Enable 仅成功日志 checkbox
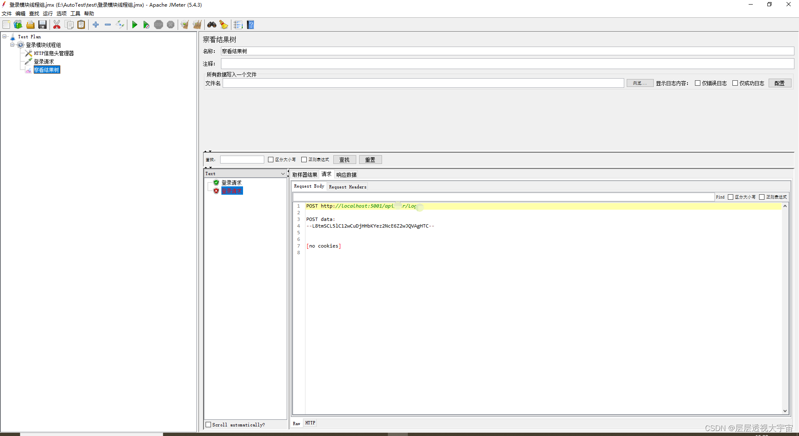 pos(735,83)
